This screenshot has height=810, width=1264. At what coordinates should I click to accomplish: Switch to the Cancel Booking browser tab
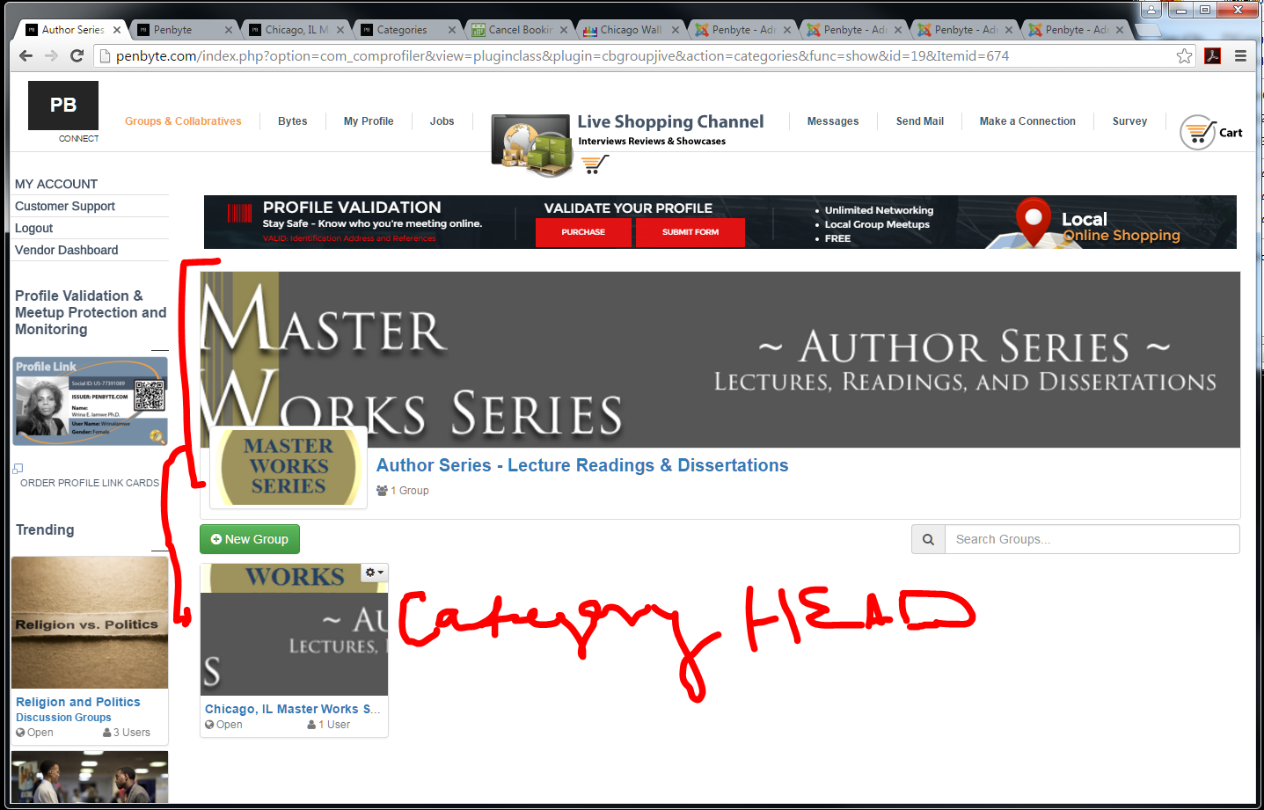tap(519, 30)
